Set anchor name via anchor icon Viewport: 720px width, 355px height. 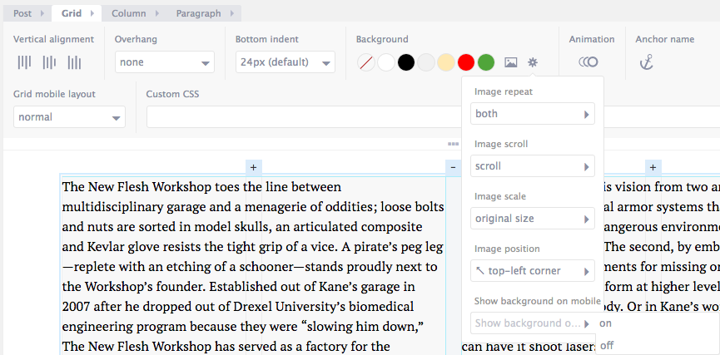pos(646,62)
